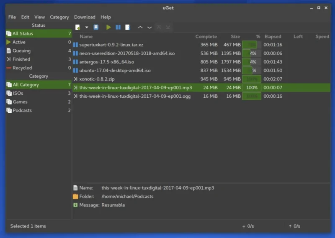Pause download with the blue pause toolbar button
This screenshot has width=335, height=238.
[118, 27]
